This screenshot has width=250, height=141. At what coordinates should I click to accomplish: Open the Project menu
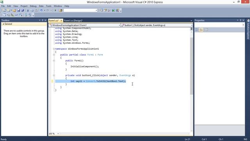(x=24, y=6)
